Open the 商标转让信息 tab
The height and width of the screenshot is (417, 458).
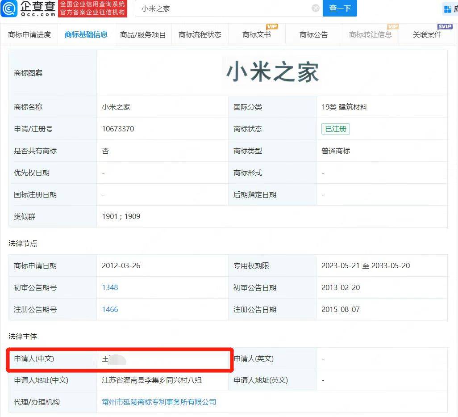point(371,35)
